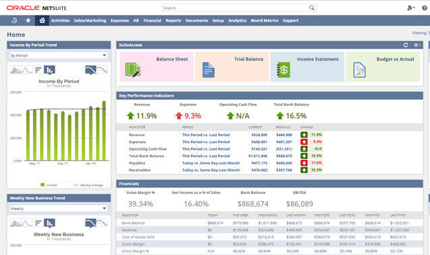The height and width of the screenshot is (255, 430).
Task: Click the red Payables change arrow icon
Action: click(304, 163)
